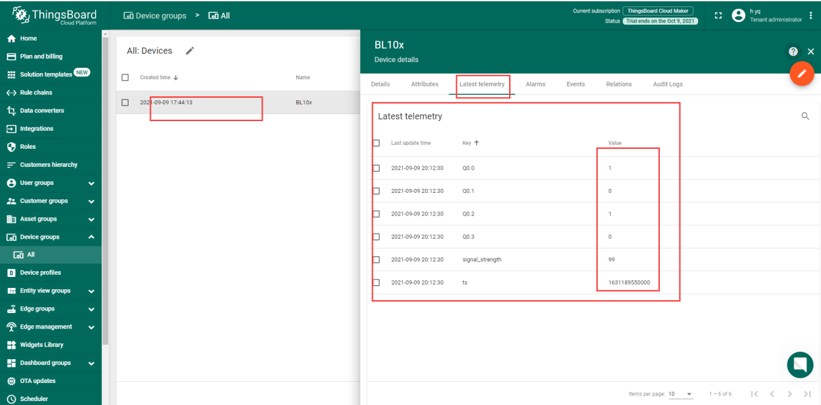
Task: Switch to the Relations tab
Action: click(x=618, y=84)
